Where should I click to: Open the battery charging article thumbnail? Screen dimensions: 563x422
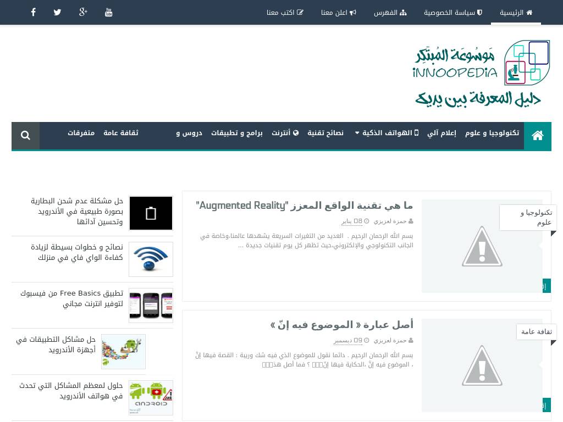(x=151, y=213)
